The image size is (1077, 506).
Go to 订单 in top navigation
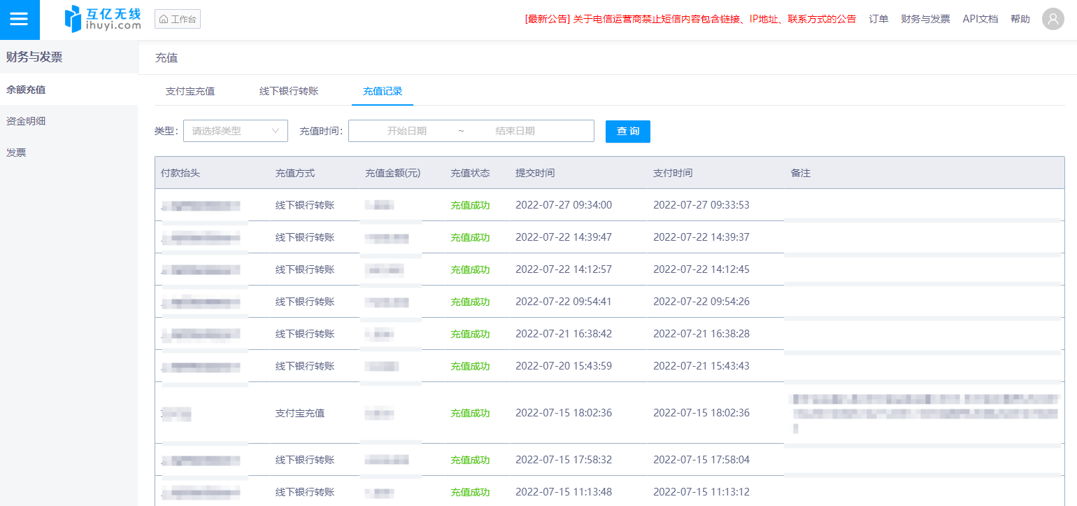878,19
